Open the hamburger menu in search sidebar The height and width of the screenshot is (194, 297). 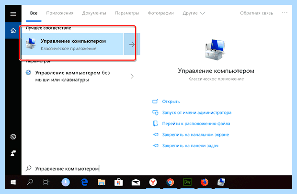[x=13, y=14]
